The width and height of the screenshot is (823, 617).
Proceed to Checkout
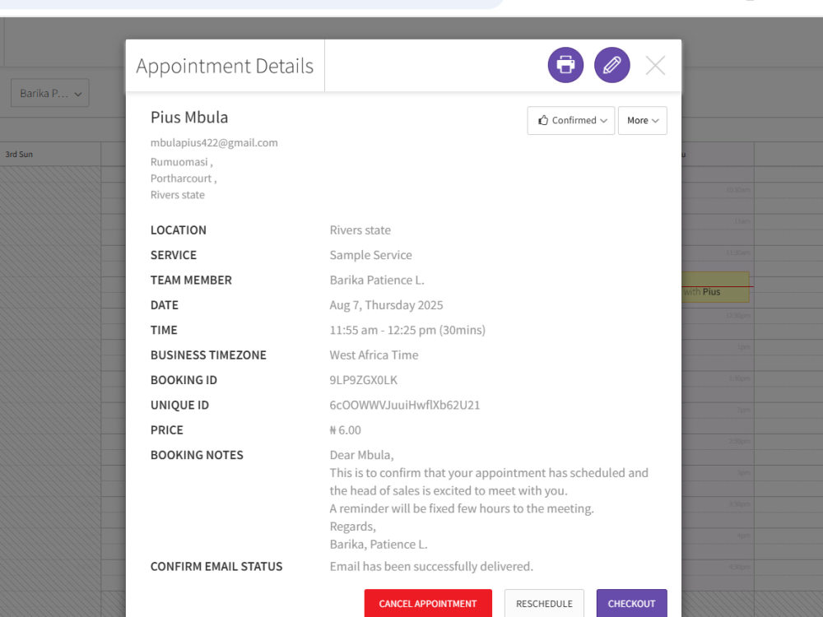631,603
